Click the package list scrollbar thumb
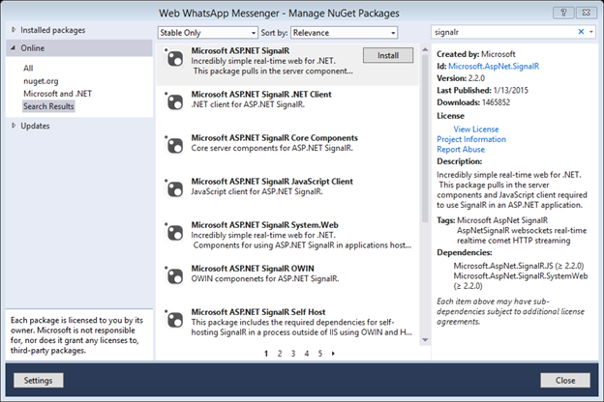604x402 pixels. pyautogui.click(x=425, y=138)
